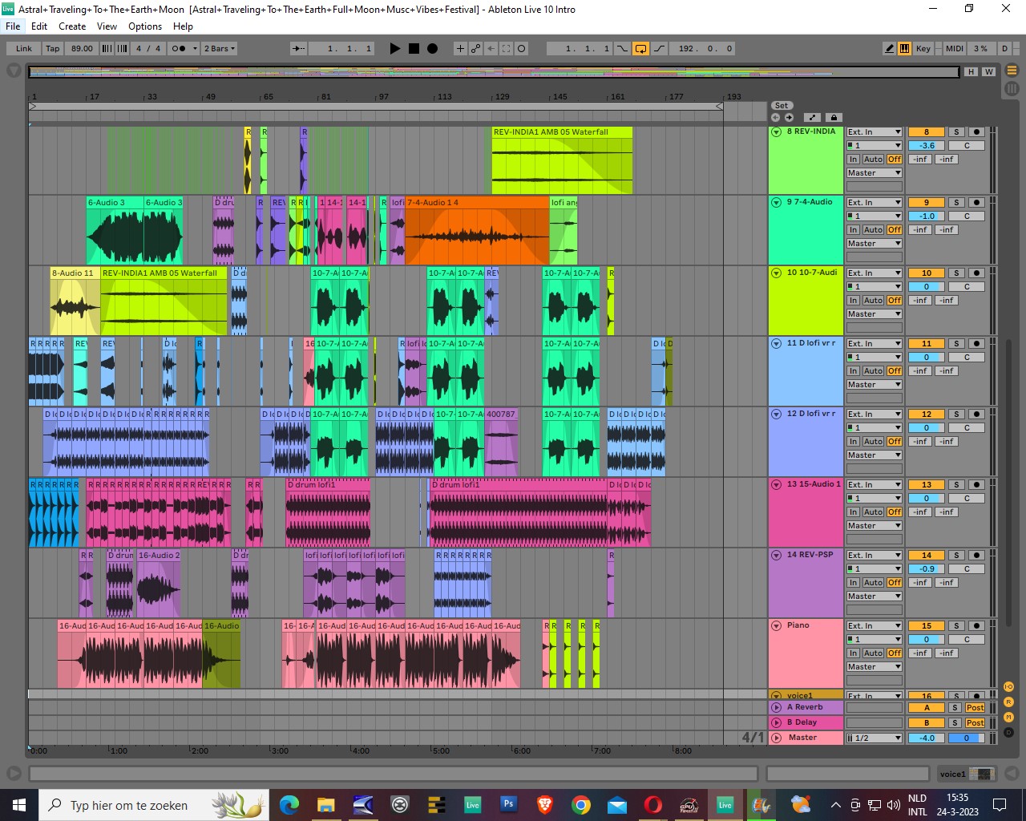This screenshot has width=1026, height=821.
Task: Toggle the Automation Arm icon
Action: click(475, 49)
